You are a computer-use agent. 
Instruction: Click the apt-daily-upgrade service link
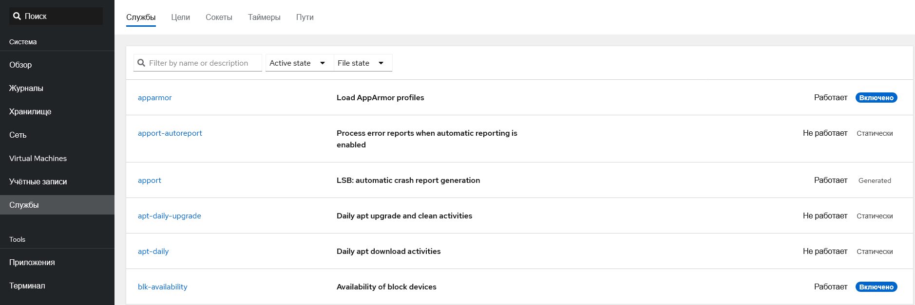click(x=169, y=215)
